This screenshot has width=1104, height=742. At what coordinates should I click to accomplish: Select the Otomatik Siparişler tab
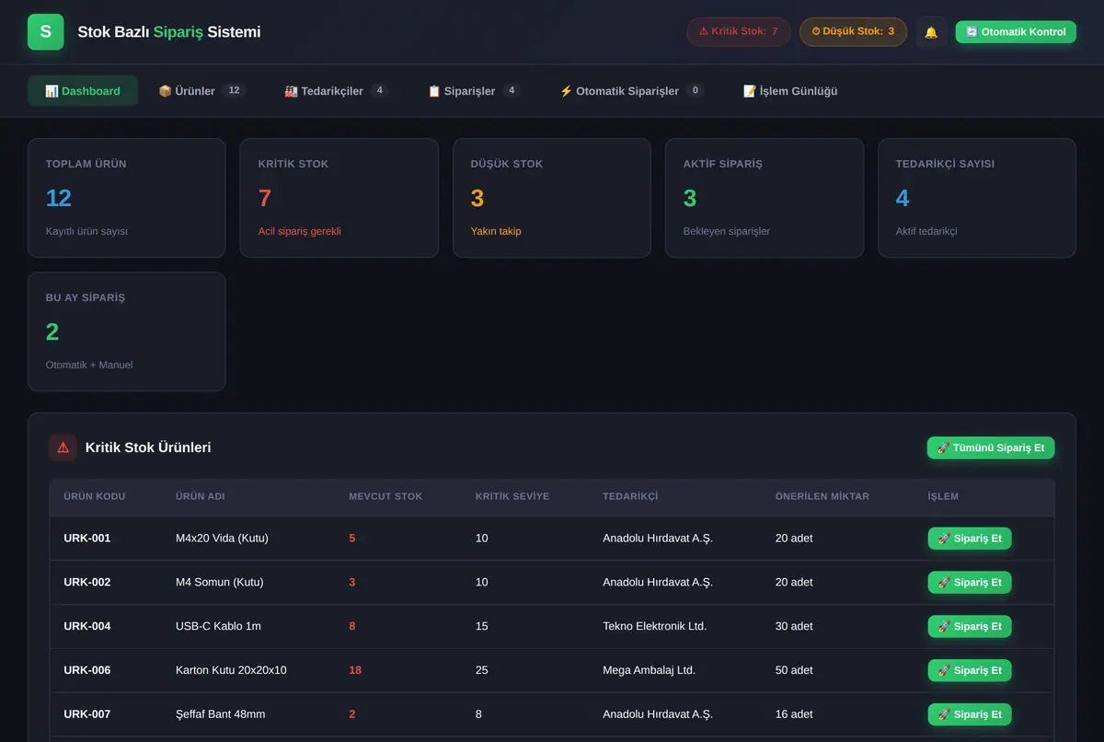(x=632, y=91)
